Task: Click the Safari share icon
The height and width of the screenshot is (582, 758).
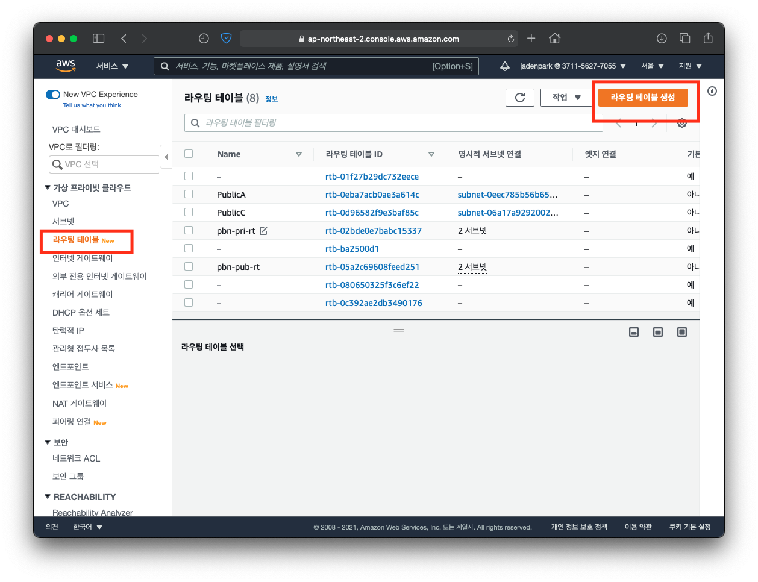Action: pyautogui.click(x=708, y=38)
